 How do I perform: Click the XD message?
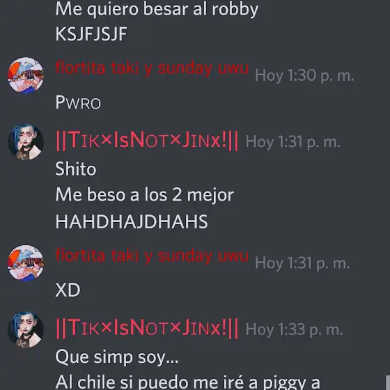tap(68, 290)
